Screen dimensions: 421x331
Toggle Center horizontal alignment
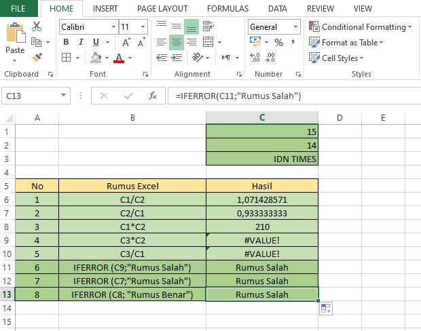177,42
